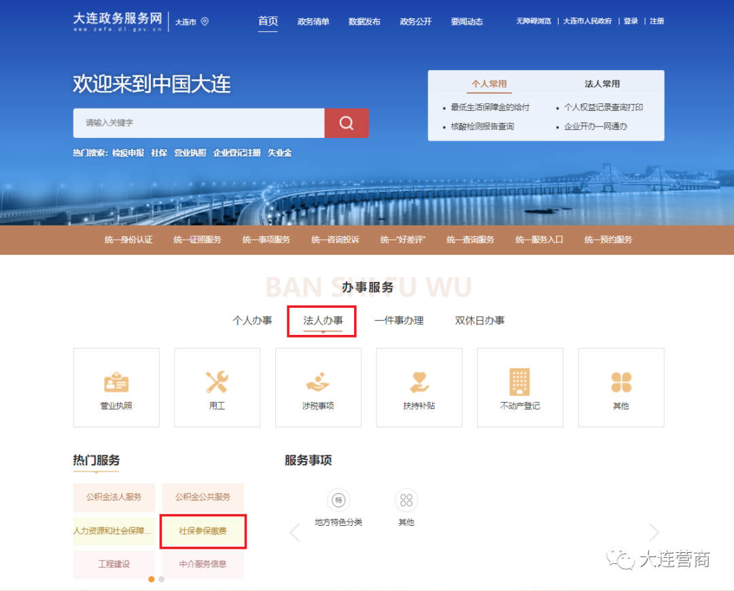Screen dimensions: 734x591
Task: Select the 其他 four-leaf icon tile
Action: pyautogui.click(x=621, y=382)
